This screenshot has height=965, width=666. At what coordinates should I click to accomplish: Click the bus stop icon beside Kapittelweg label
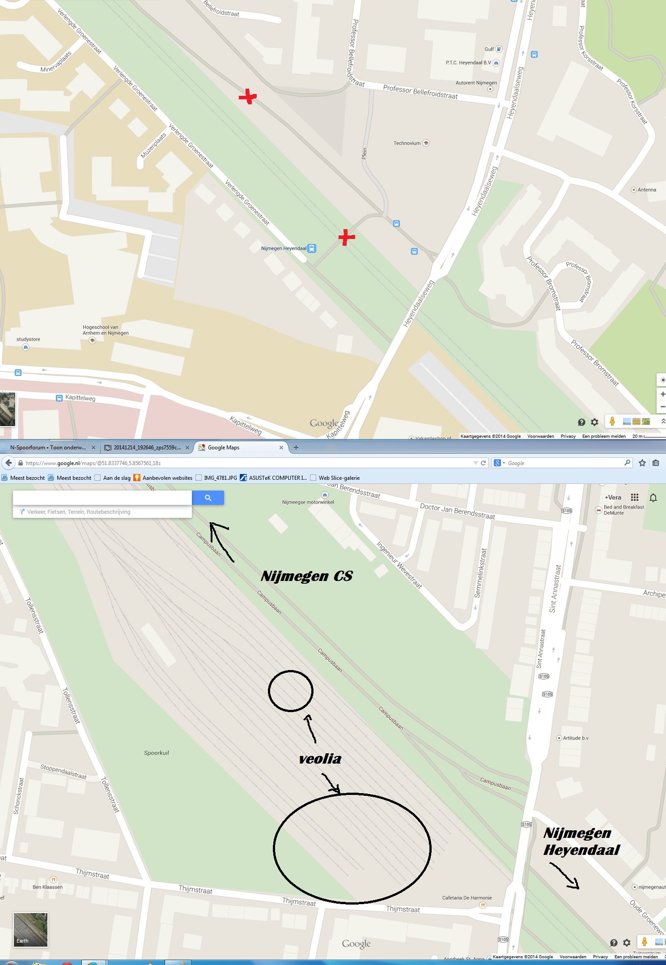click(x=59, y=398)
